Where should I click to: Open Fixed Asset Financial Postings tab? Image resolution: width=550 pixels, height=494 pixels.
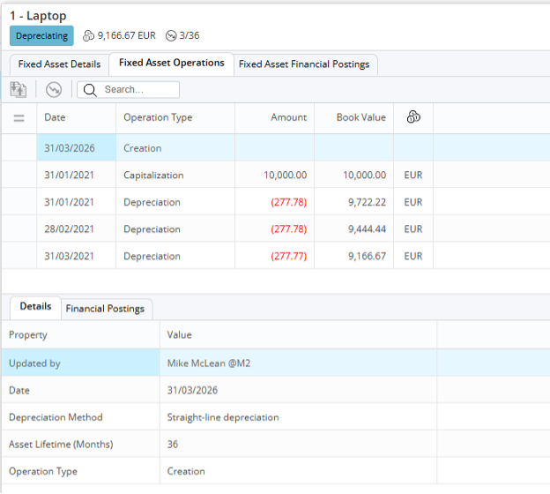click(x=304, y=64)
